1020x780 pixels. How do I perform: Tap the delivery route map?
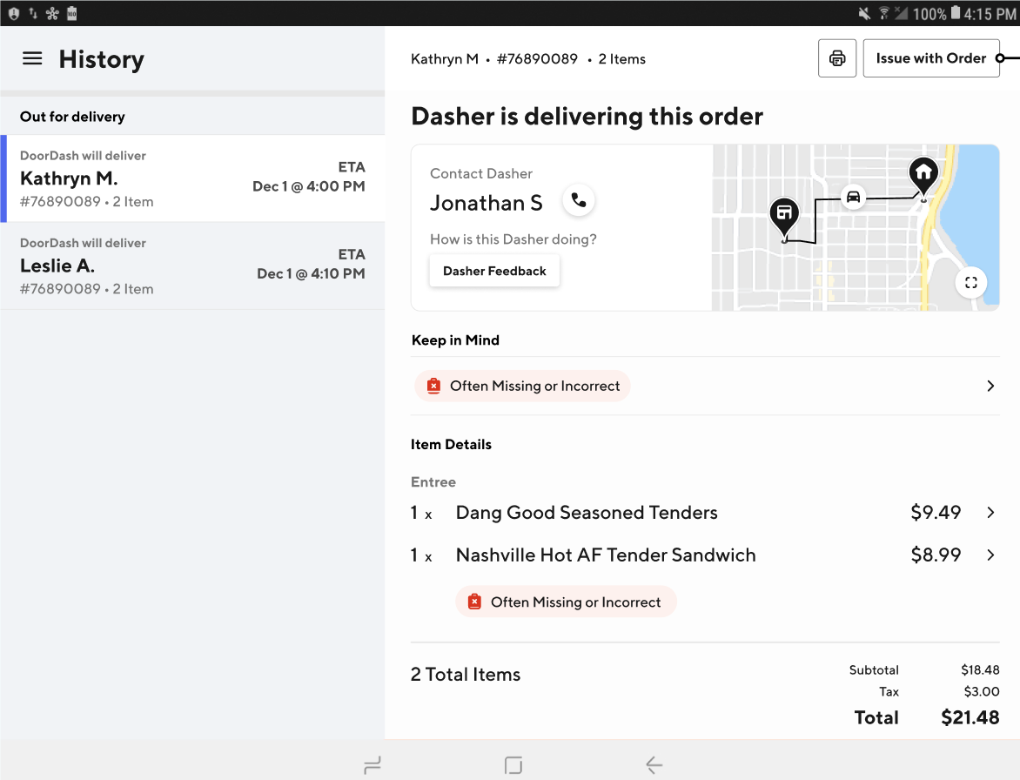[x=856, y=228]
